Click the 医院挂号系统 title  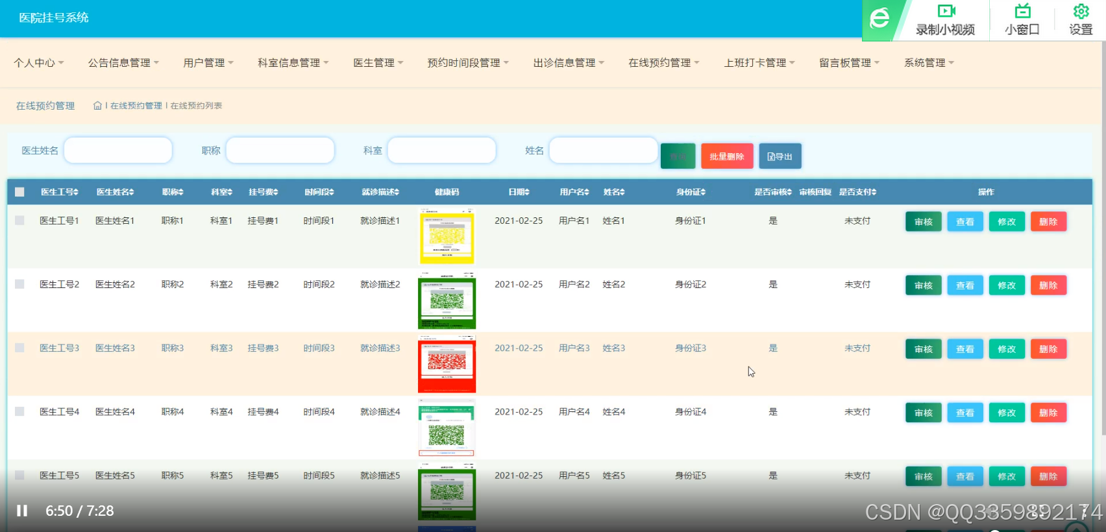pos(54,18)
